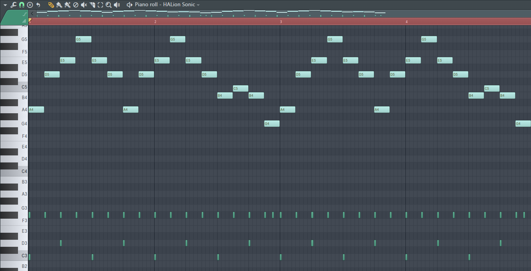531x271 pixels.
Task: Select the Slice tool
Action: tap(92, 5)
